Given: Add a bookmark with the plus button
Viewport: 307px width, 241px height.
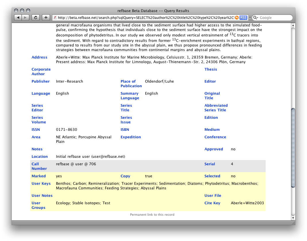Looking at the screenshot, I should pyautogui.click(x=46, y=18).
